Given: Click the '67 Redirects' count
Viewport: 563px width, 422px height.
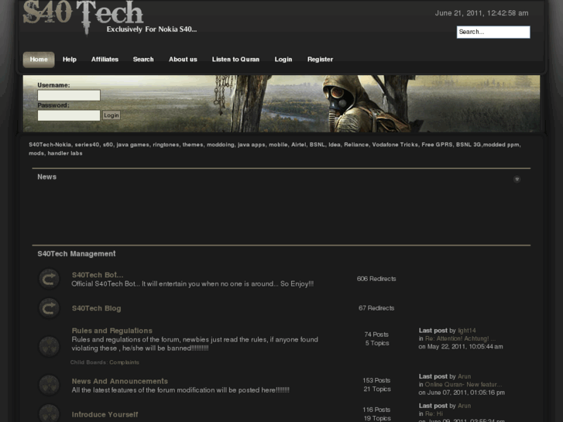Looking at the screenshot, I should [376, 308].
